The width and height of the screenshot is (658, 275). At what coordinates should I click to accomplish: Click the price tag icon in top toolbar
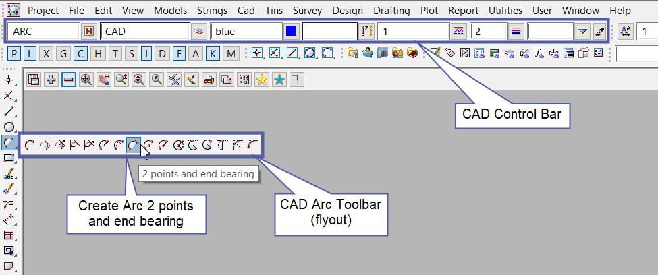450,53
